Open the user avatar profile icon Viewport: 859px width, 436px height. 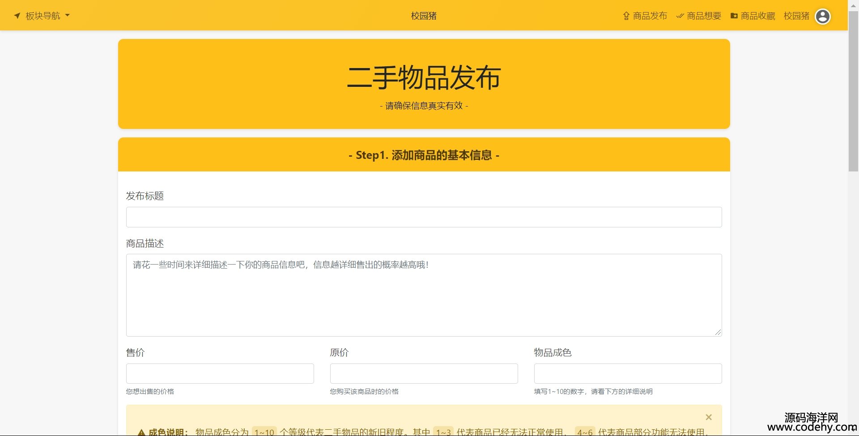(822, 17)
